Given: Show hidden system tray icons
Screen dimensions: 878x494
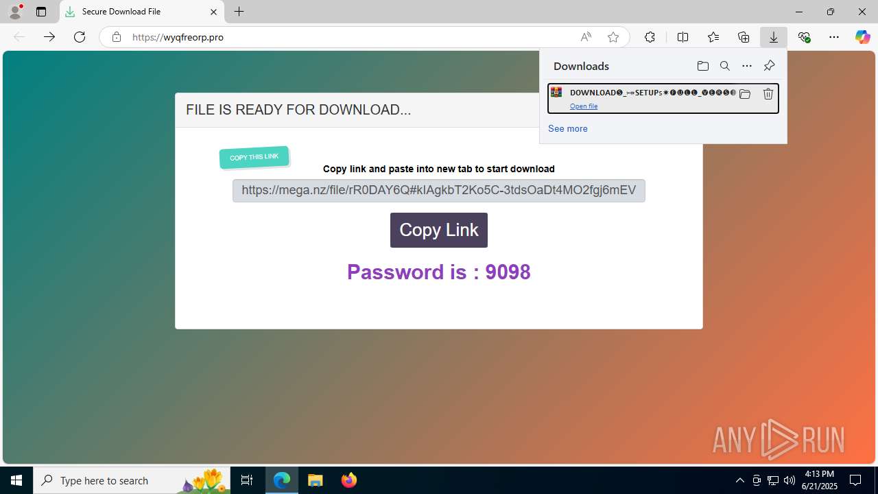Looking at the screenshot, I should (739, 480).
